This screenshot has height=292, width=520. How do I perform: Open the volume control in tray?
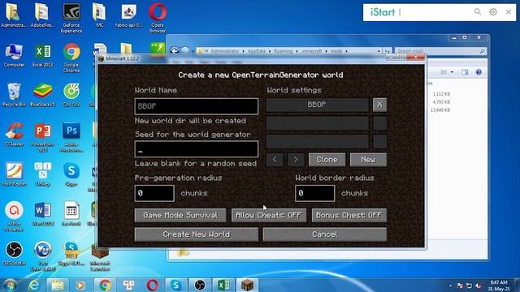tap(479, 286)
